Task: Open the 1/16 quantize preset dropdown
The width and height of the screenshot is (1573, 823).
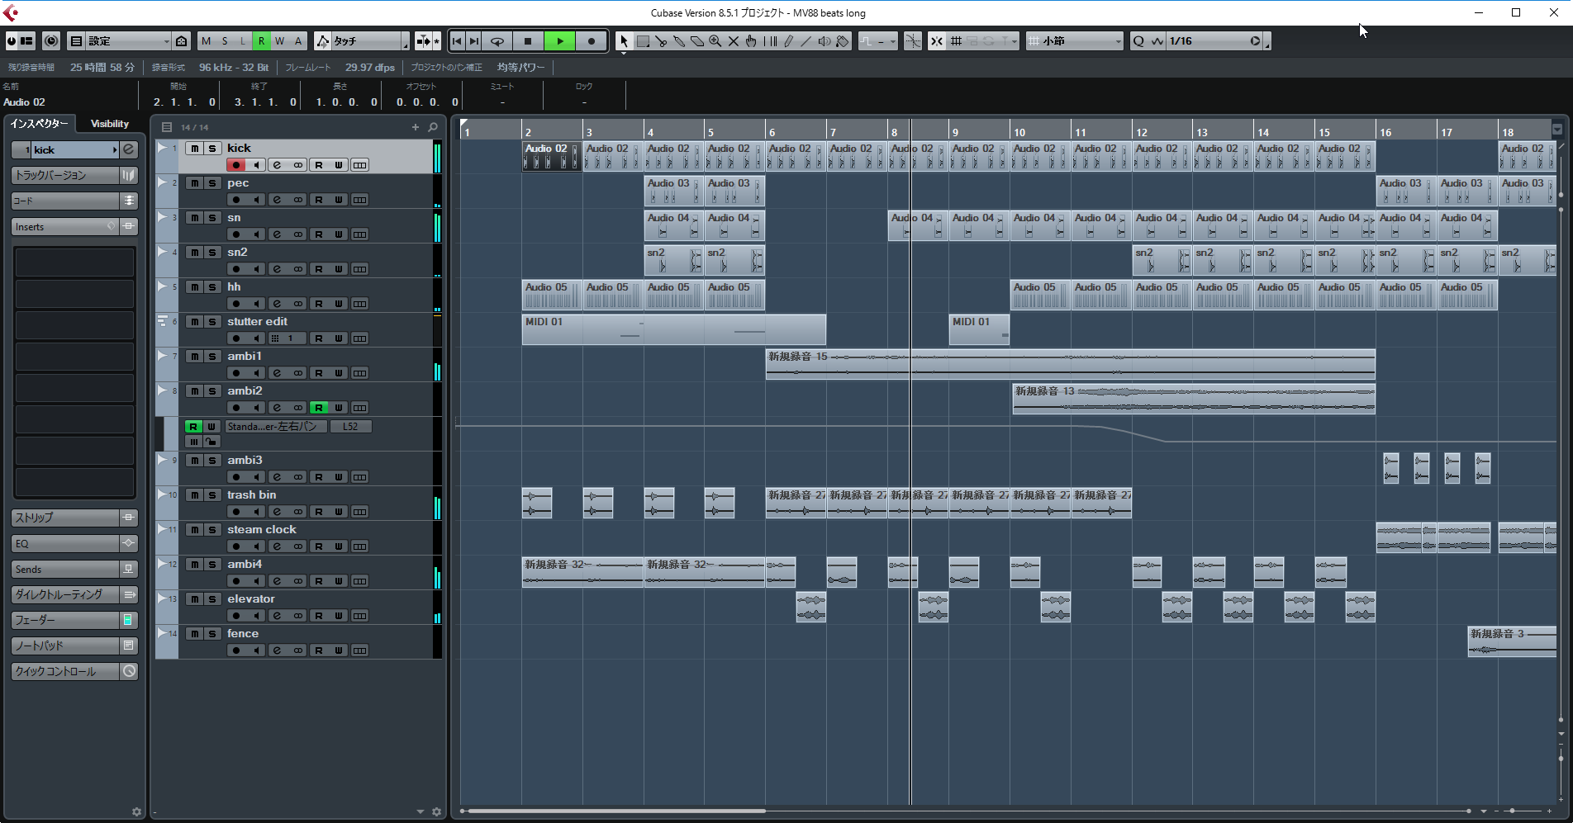Action: click(1207, 41)
